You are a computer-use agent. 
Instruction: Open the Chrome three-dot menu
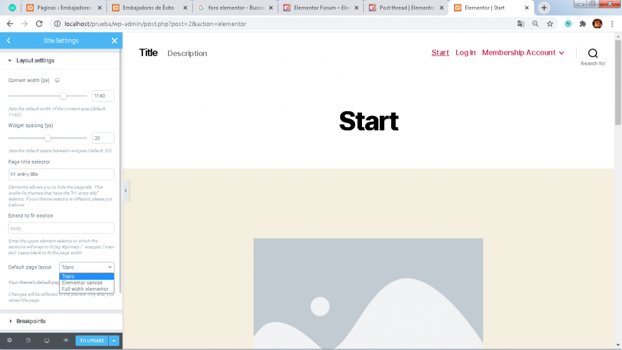click(612, 24)
